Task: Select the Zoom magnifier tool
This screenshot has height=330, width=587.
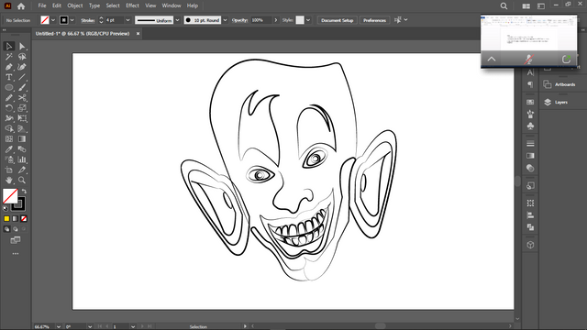Action: (x=22, y=181)
